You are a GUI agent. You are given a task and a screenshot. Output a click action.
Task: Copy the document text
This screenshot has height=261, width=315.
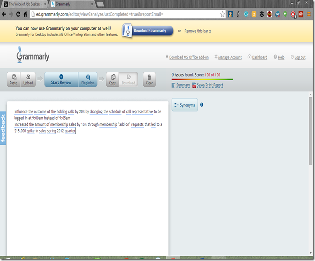pos(112,80)
